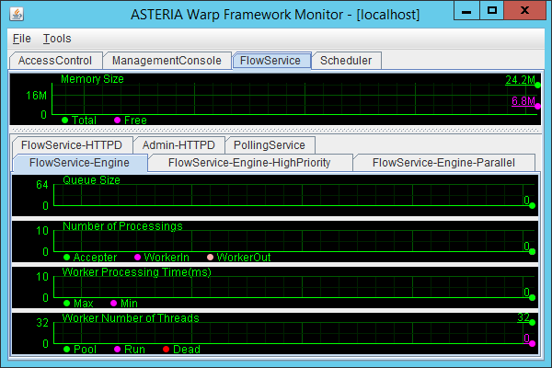Click the WorkerIn legend dot
The image size is (552, 368).
pyautogui.click(x=138, y=257)
